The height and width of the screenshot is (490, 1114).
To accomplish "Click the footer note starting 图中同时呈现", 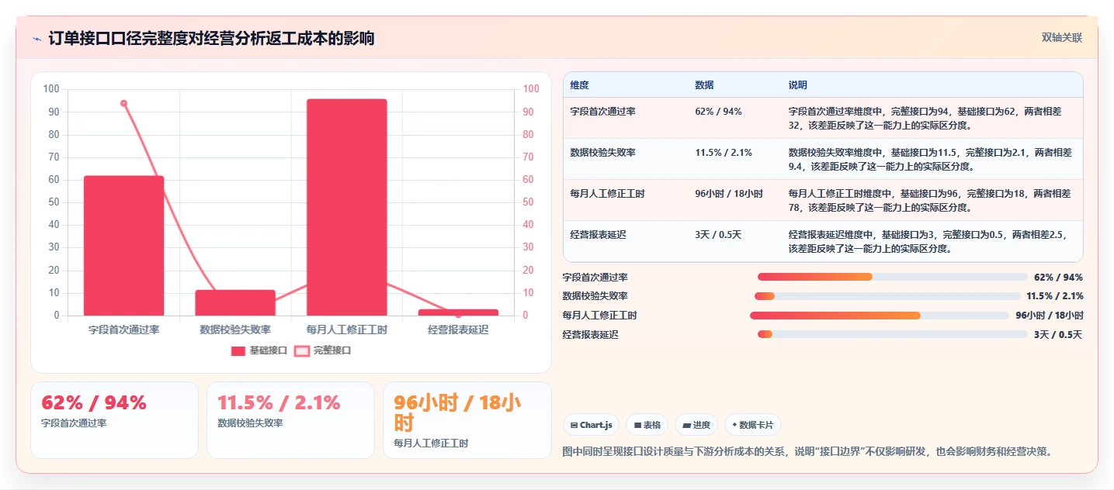I will click(807, 451).
